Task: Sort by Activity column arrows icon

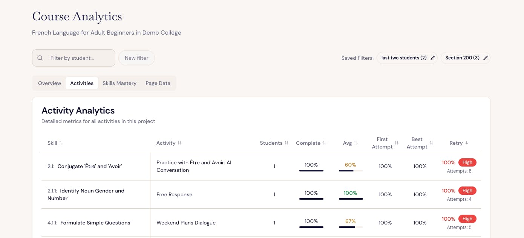Action: (179, 143)
